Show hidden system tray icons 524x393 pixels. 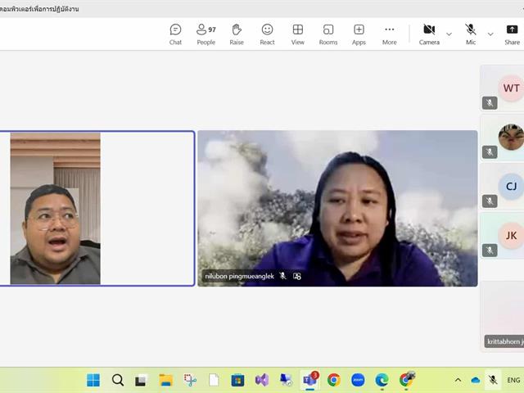(458, 380)
